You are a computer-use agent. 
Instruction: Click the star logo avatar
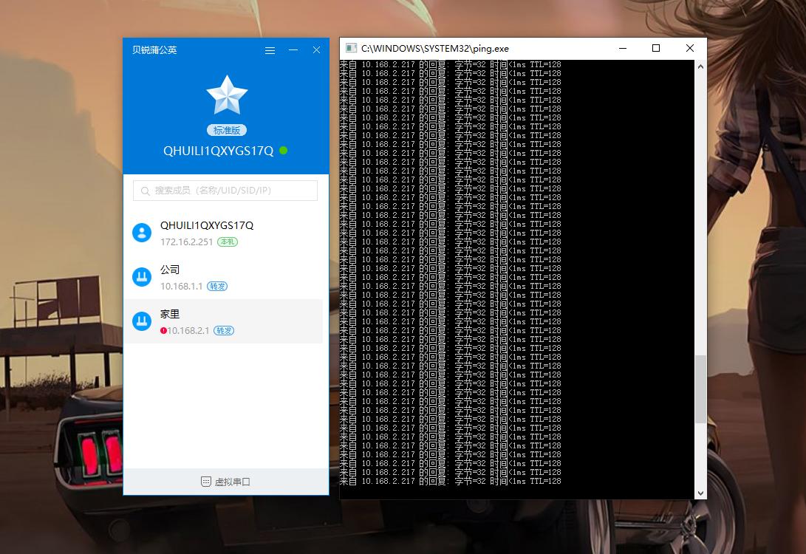point(226,95)
